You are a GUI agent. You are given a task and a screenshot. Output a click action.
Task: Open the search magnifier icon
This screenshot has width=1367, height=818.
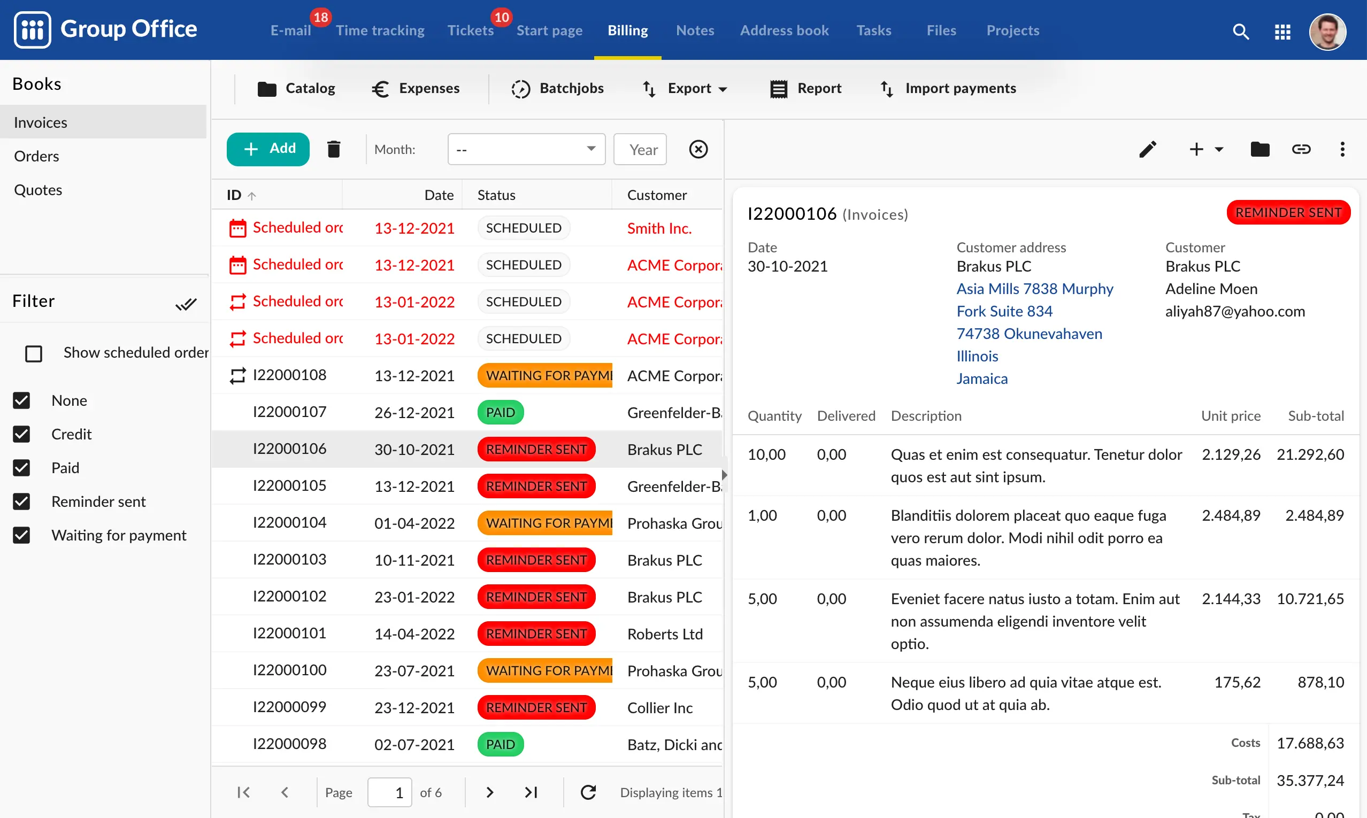pos(1240,32)
